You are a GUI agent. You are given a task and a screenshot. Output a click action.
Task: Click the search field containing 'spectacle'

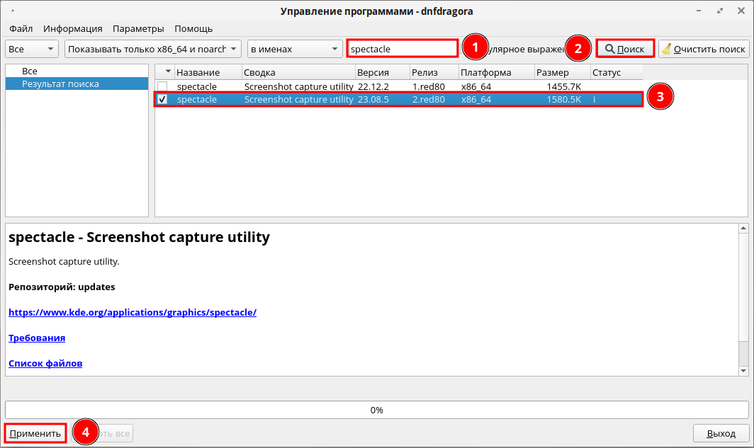(402, 49)
